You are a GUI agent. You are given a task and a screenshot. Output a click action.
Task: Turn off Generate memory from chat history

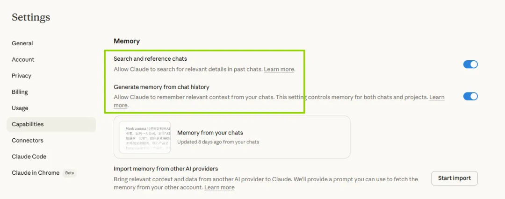click(x=470, y=96)
